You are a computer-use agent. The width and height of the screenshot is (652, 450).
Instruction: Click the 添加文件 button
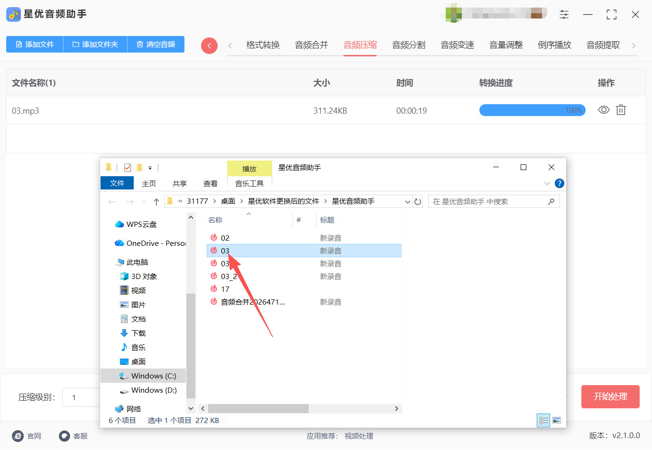click(x=35, y=45)
